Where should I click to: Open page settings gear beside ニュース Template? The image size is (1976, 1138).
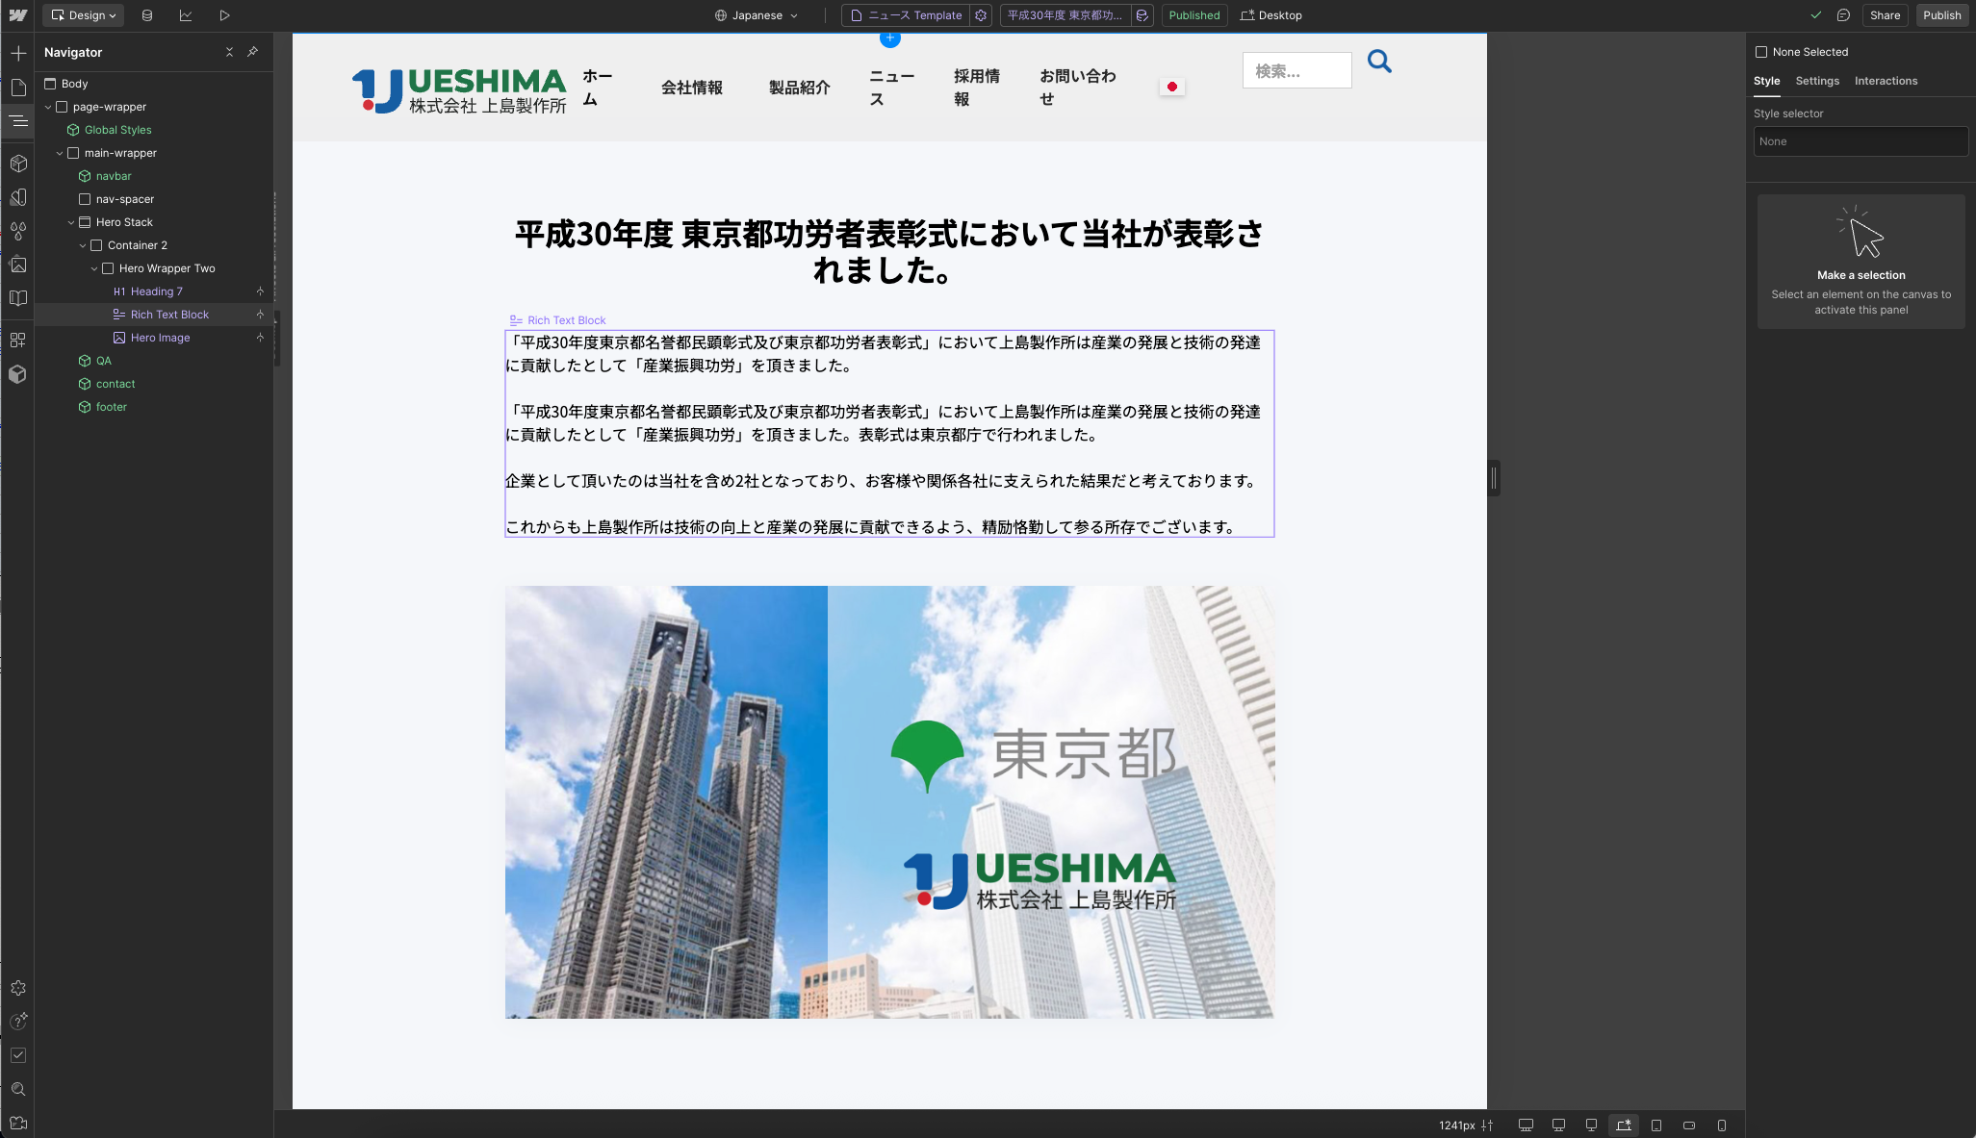[x=981, y=15]
